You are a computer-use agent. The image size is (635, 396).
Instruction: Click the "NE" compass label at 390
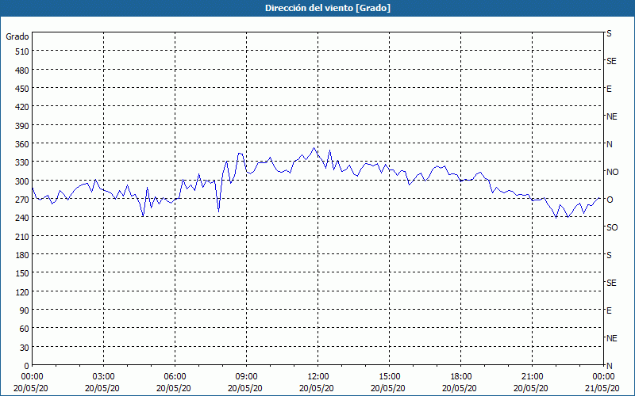[x=612, y=116]
